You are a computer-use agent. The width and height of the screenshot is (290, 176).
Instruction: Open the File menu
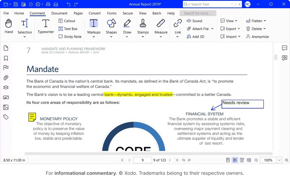(x=6, y=13)
